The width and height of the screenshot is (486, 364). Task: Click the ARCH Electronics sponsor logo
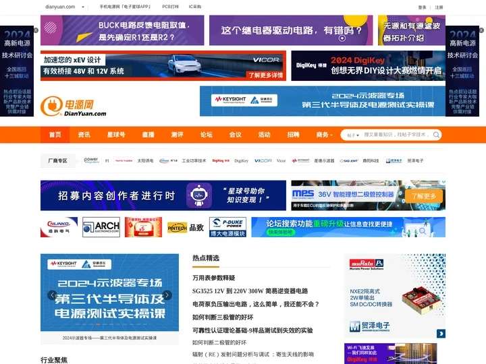pyautogui.click(x=101, y=227)
